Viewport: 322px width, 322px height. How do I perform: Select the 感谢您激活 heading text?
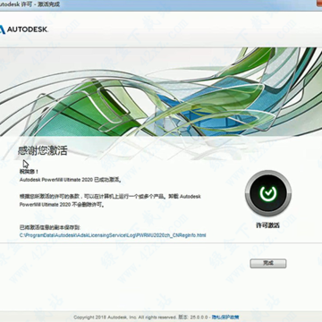pos(43,151)
